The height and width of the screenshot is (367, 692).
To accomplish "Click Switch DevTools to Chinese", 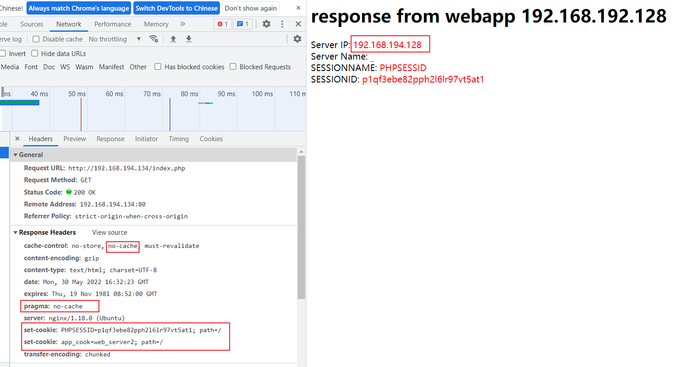I will [177, 8].
